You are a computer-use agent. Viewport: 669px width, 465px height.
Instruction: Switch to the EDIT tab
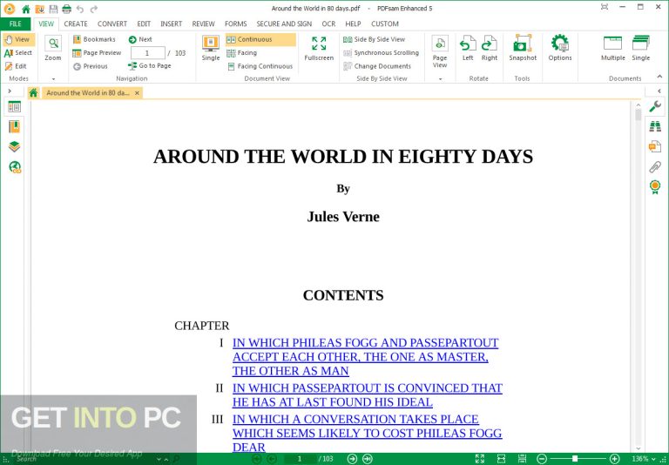pyautogui.click(x=144, y=24)
